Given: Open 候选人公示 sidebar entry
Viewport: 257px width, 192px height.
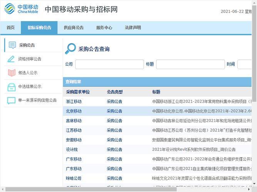Looking at the screenshot, I should tap(28, 73).
